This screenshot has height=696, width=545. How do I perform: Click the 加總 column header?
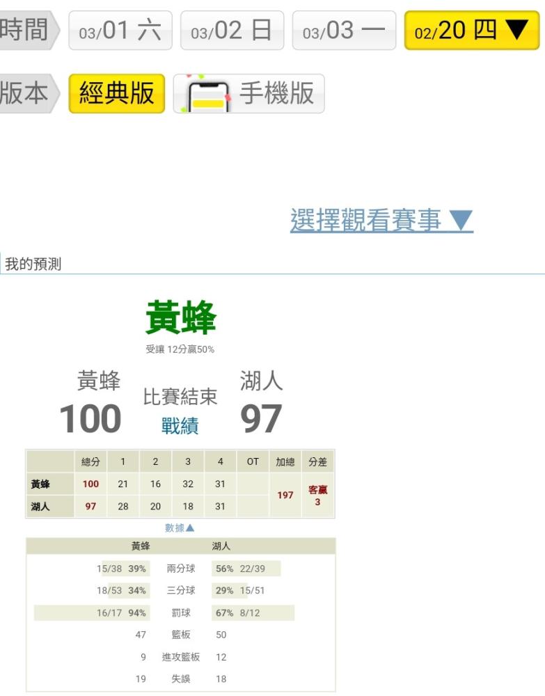[x=285, y=461]
